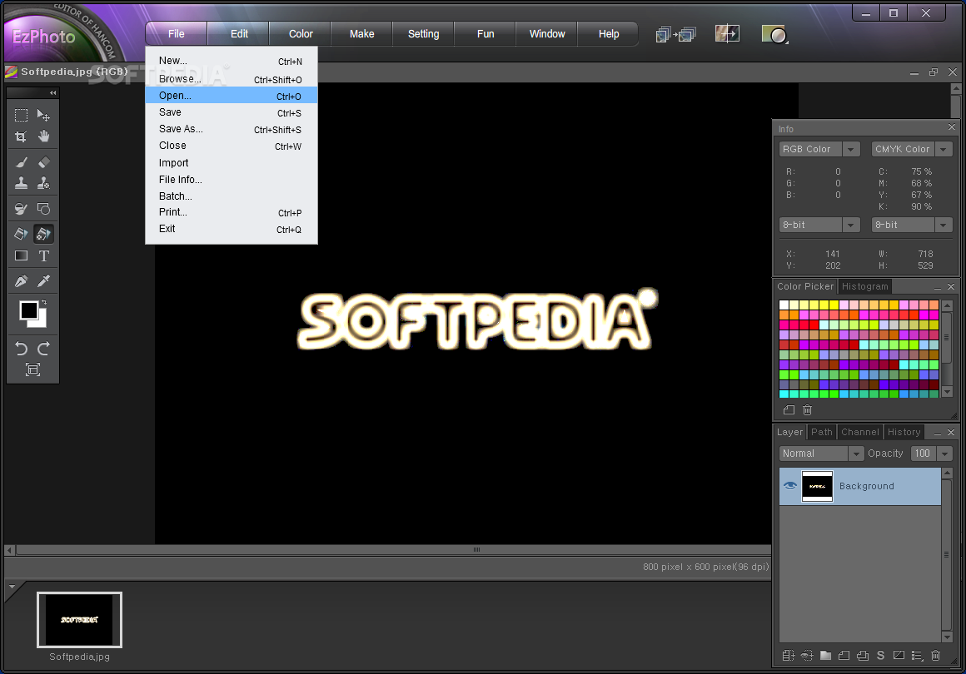Swap foreground and background colors

click(x=44, y=302)
